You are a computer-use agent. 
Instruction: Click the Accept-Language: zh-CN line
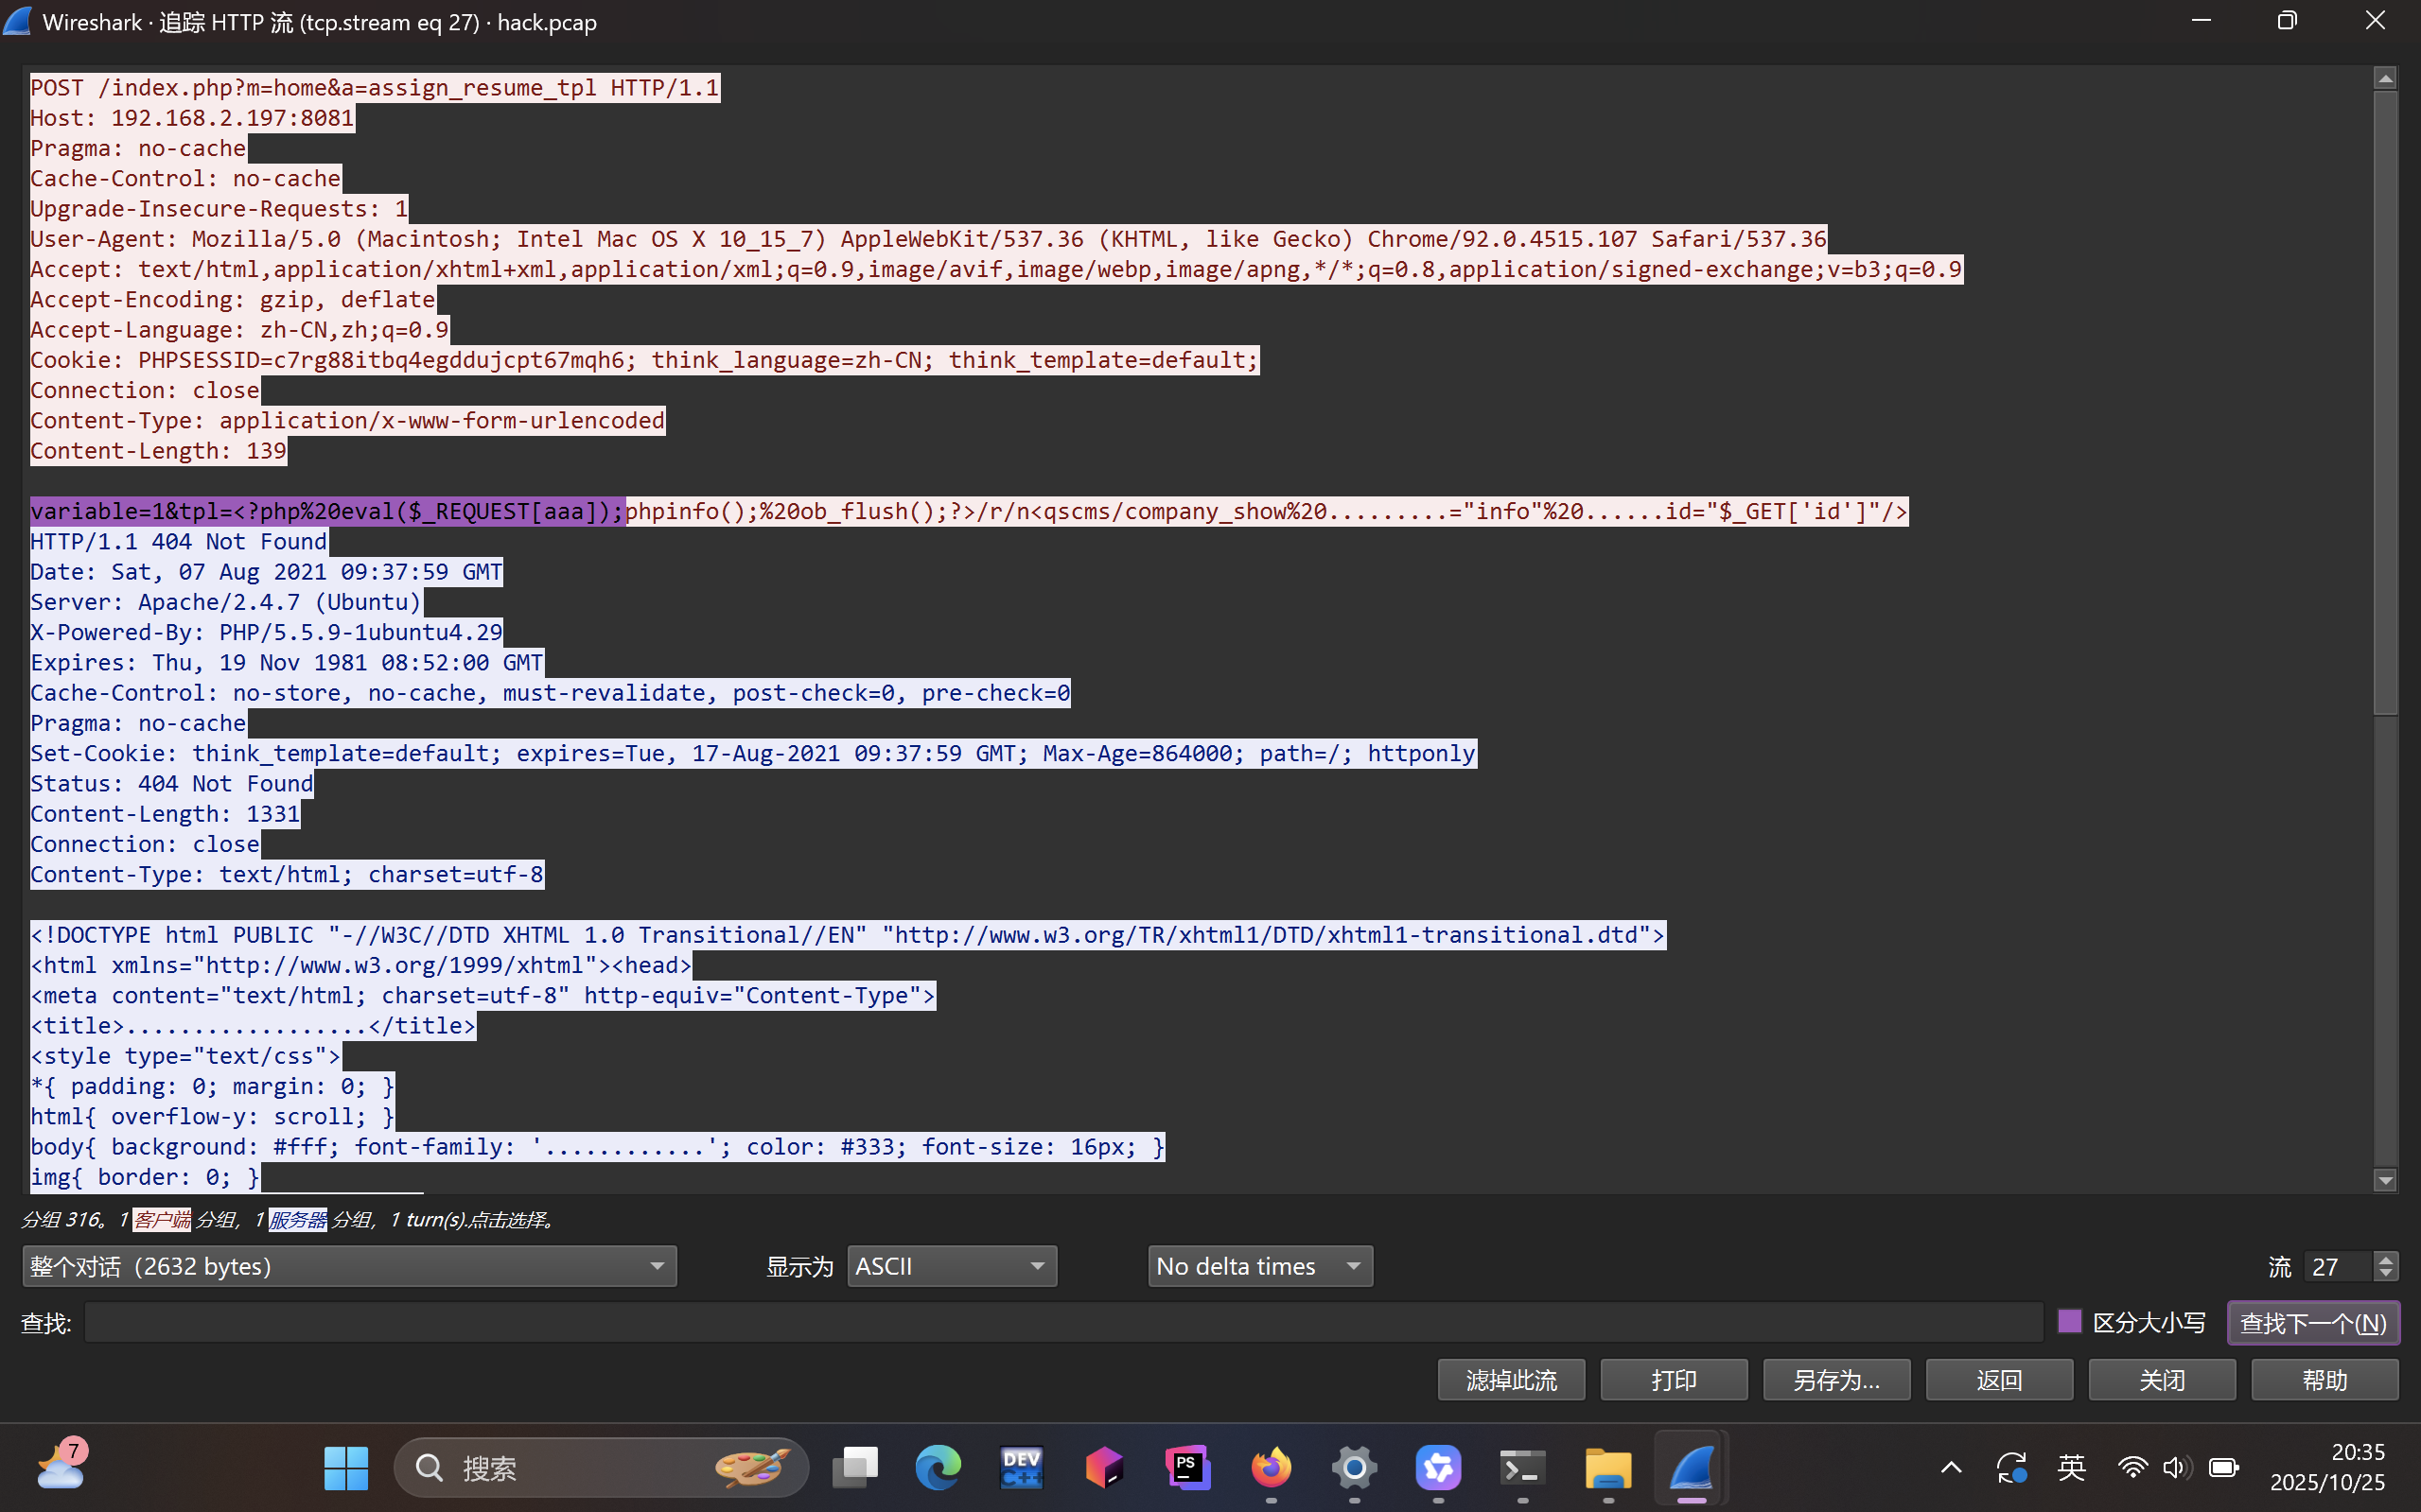pyautogui.click(x=239, y=330)
